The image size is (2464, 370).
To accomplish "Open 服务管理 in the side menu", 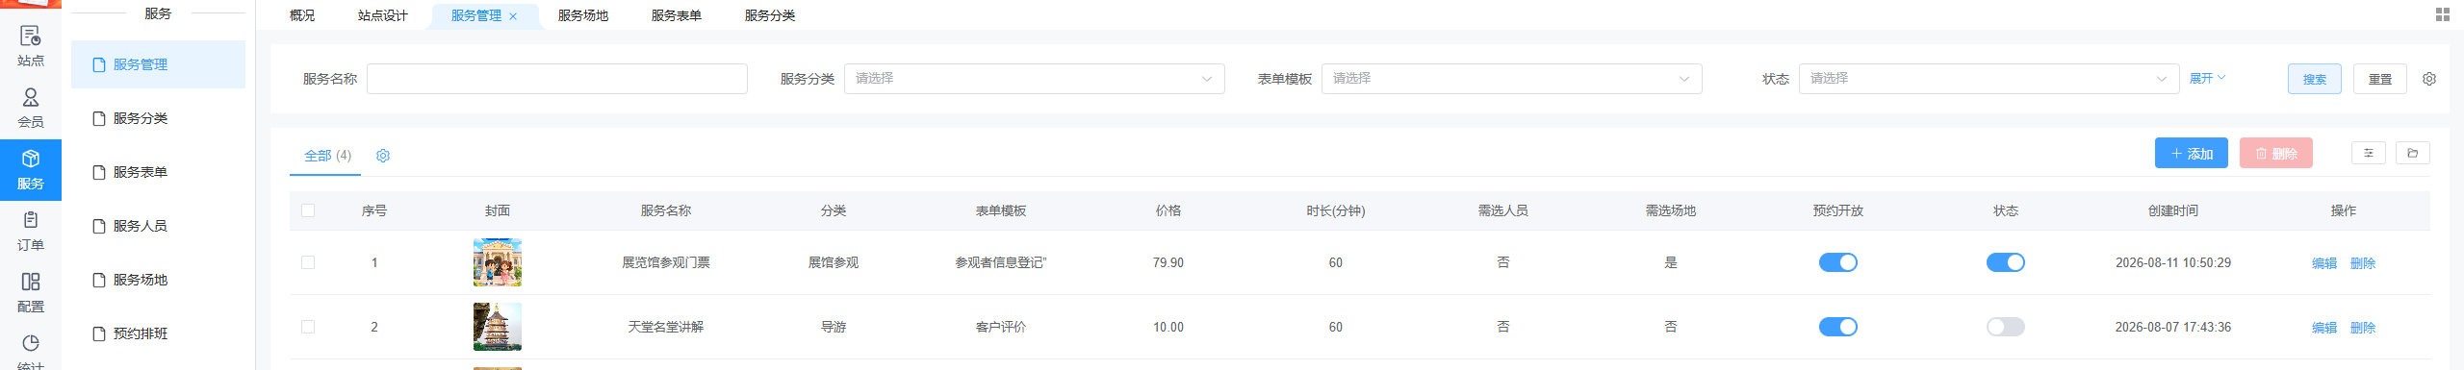I will pos(159,64).
